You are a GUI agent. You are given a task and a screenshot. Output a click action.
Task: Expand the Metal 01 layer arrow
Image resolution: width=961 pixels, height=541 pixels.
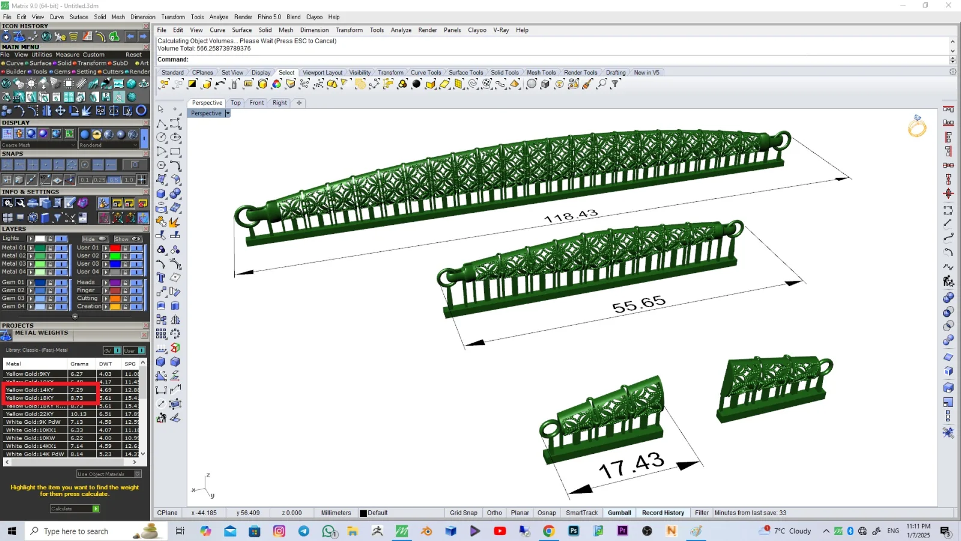pos(31,248)
